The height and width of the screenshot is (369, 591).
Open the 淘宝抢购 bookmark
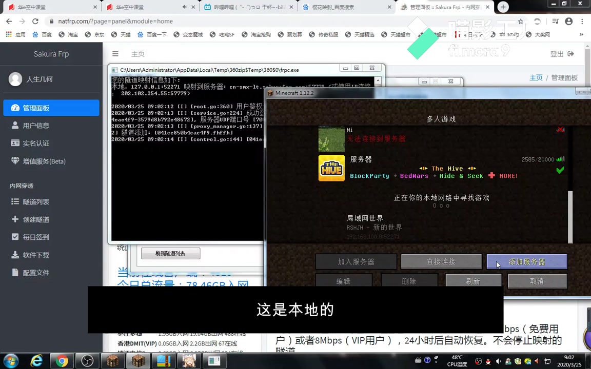pos(257,35)
